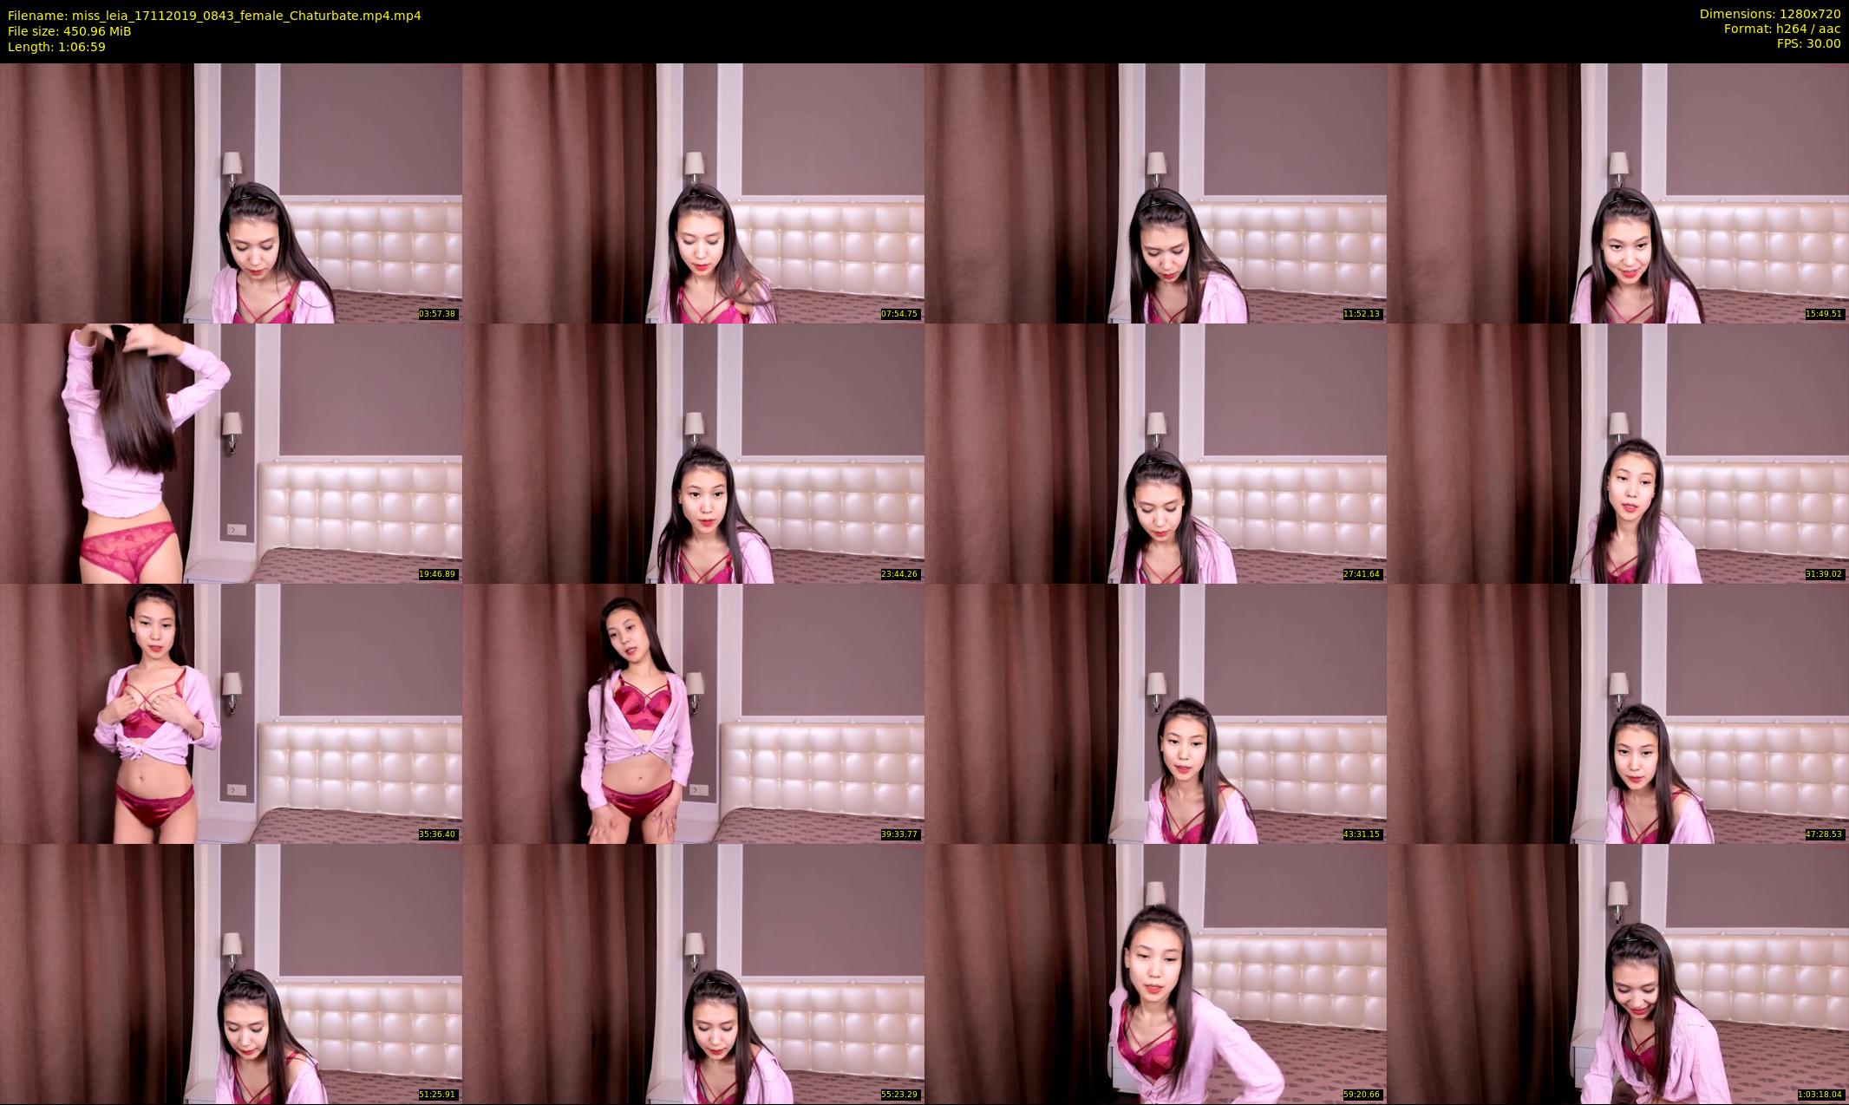Click the last frame at 1:03:18.04
This screenshot has width=1849, height=1105.
pyautogui.click(x=1617, y=973)
